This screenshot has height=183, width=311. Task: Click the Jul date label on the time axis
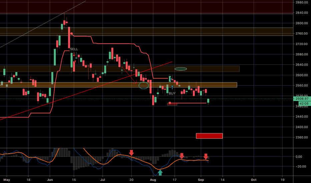102,180
